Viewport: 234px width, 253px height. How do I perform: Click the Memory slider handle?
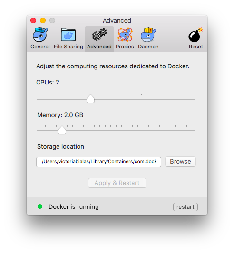[x=62, y=130]
